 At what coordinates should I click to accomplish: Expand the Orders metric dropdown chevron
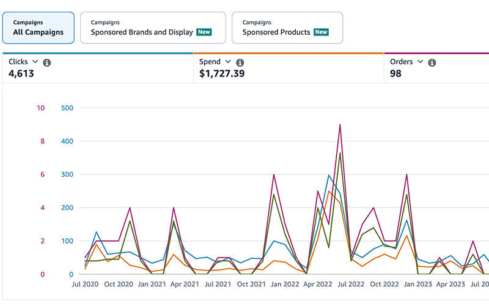click(x=420, y=62)
